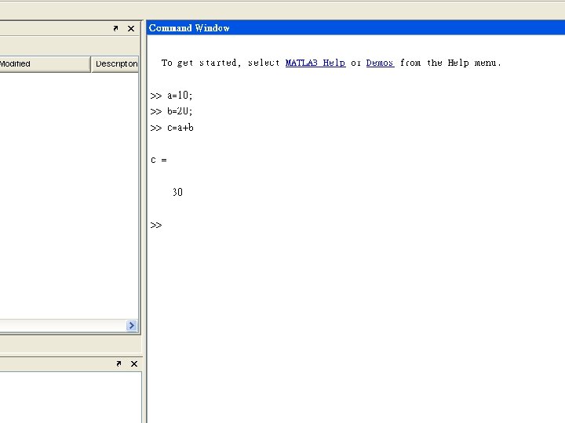Open the MATLAB Help link
Screen dimensions: 565x423
[315, 63]
